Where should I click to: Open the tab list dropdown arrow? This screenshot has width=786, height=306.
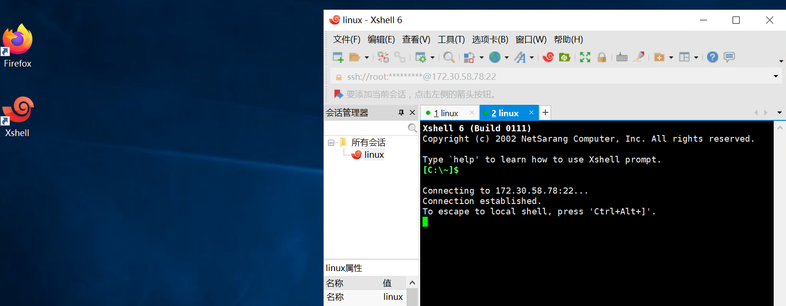pyautogui.click(x=779, y=113)
